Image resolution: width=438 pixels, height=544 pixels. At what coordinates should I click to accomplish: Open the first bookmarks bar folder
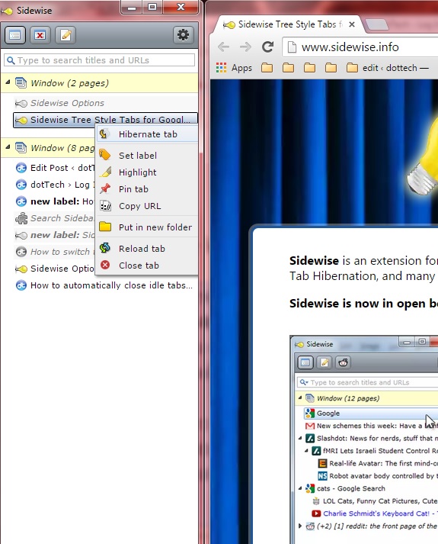pyautogui.click(x=267, y=68)
